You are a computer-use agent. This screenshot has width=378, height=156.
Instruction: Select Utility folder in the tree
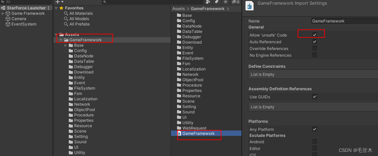pos(80,153)
